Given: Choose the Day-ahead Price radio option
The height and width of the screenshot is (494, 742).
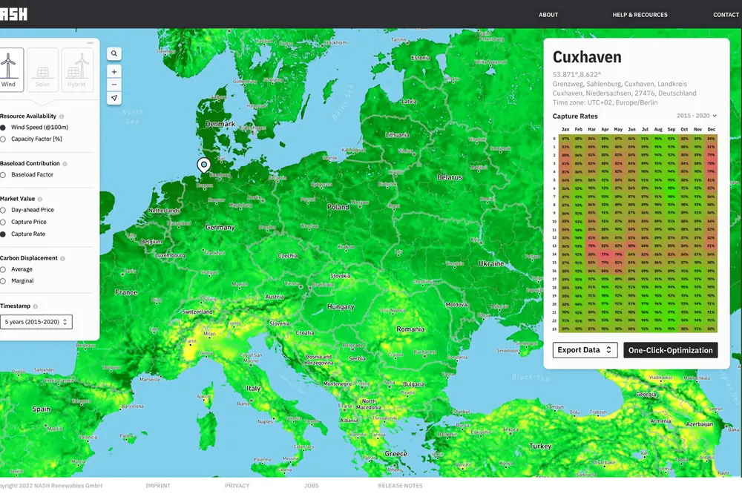Looking at the screenshot, I should point(4,210).
